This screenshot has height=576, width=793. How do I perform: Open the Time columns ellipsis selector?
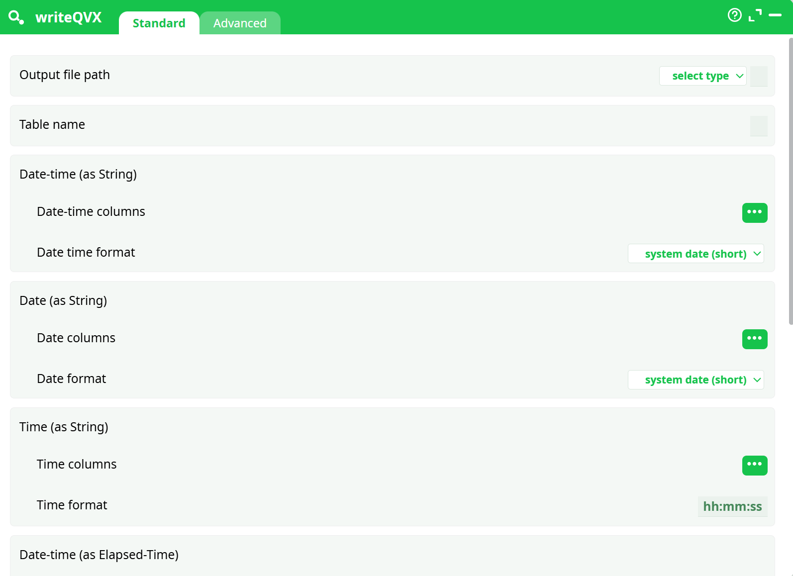tap(754, 466)
